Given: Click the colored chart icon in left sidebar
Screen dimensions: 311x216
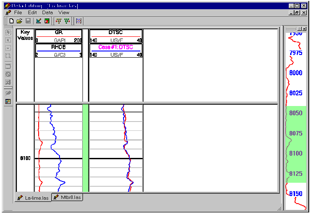Looking at the screenshot, I should click(8, 102).
